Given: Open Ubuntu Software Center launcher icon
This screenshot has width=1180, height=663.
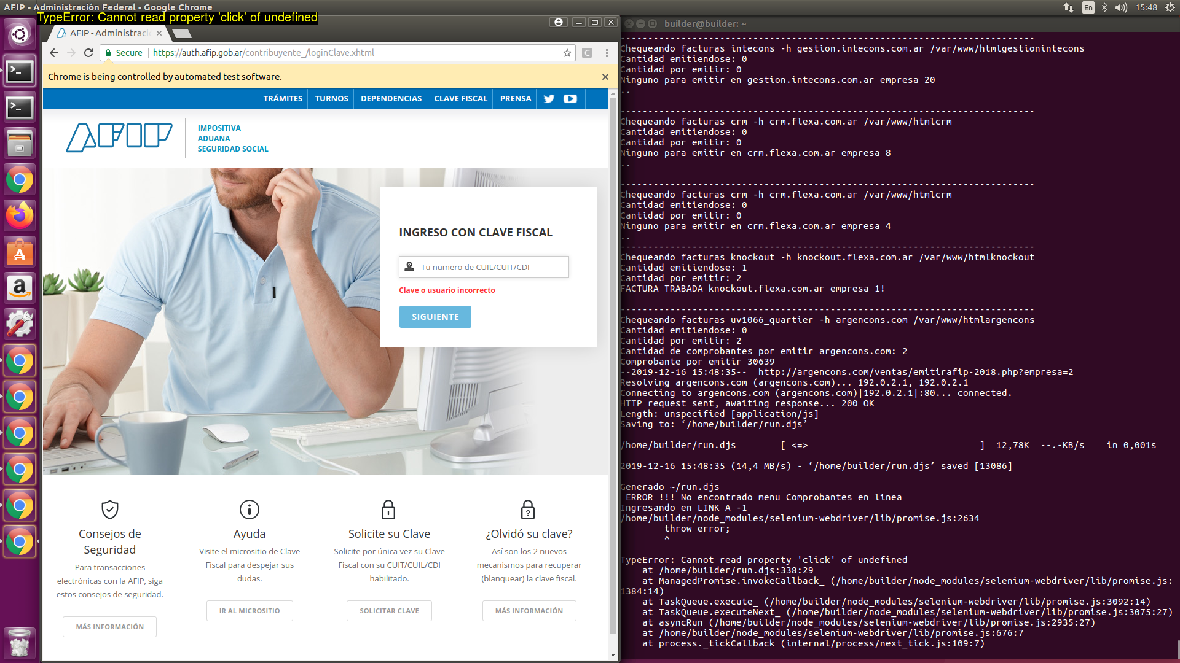Looking at the screenshot, I should tap(20, 252).
